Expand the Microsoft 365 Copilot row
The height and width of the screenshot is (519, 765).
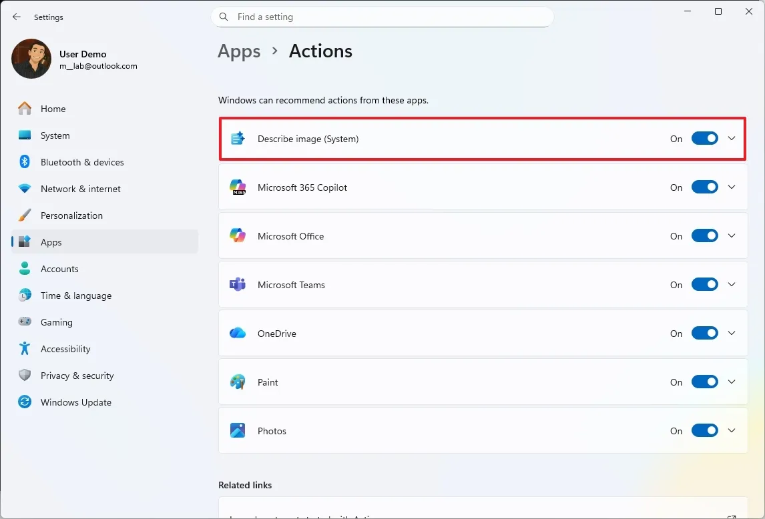(732, 187)
